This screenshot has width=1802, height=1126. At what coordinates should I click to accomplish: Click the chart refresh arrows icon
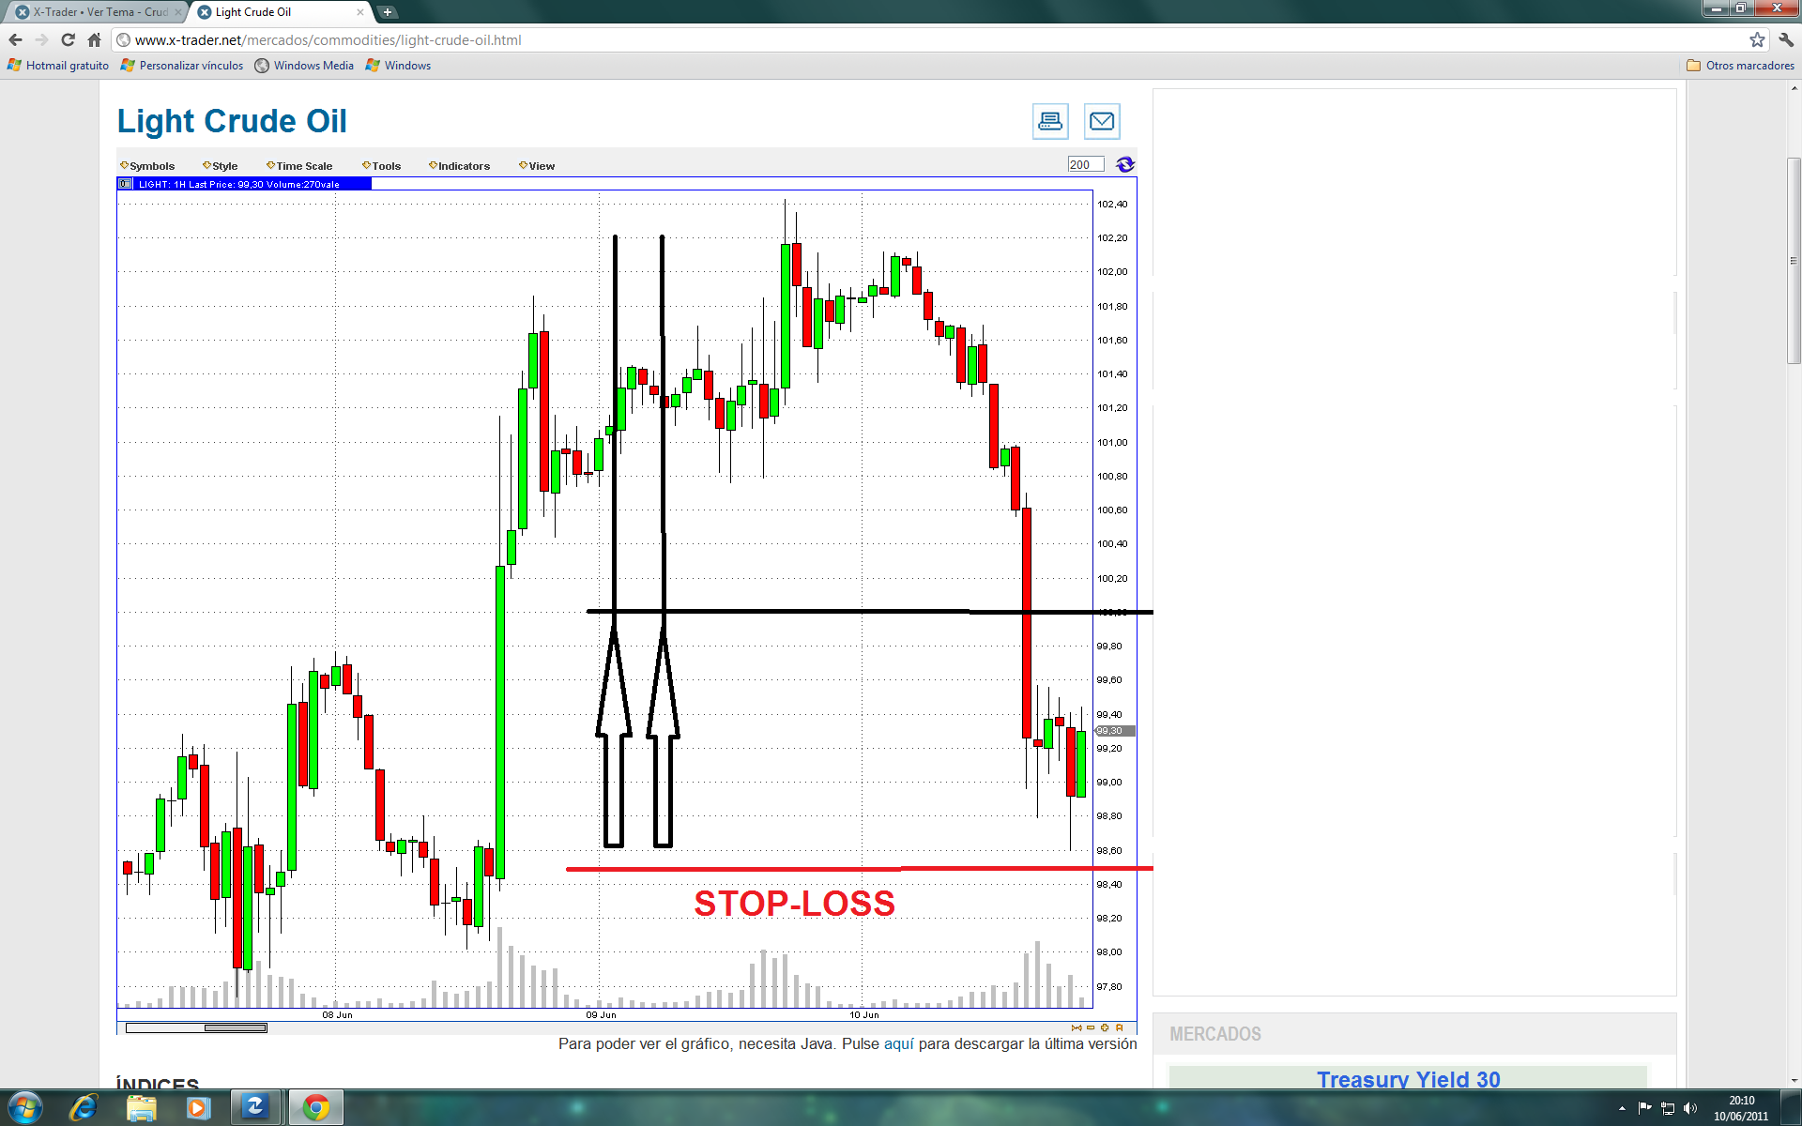(x=1124, y=165)
